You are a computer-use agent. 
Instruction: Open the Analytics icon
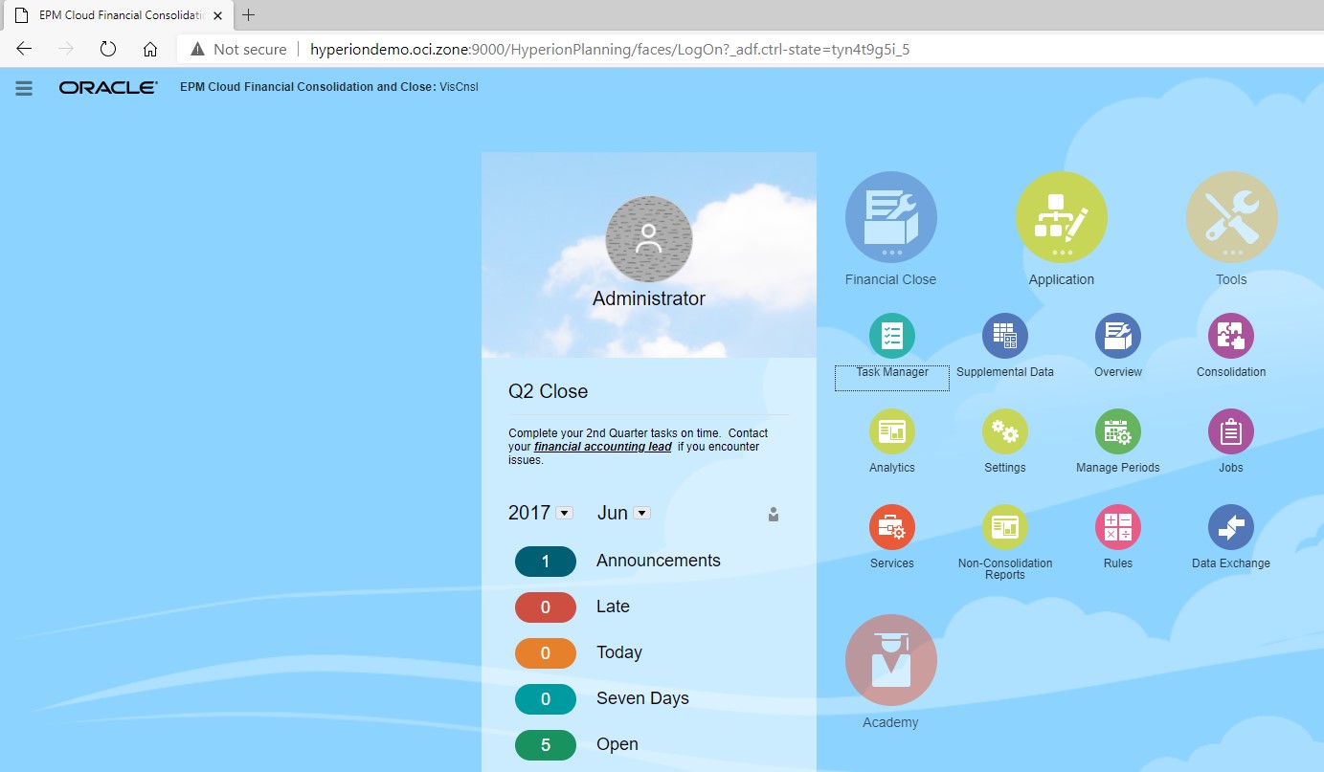click(x=892, y=431)
